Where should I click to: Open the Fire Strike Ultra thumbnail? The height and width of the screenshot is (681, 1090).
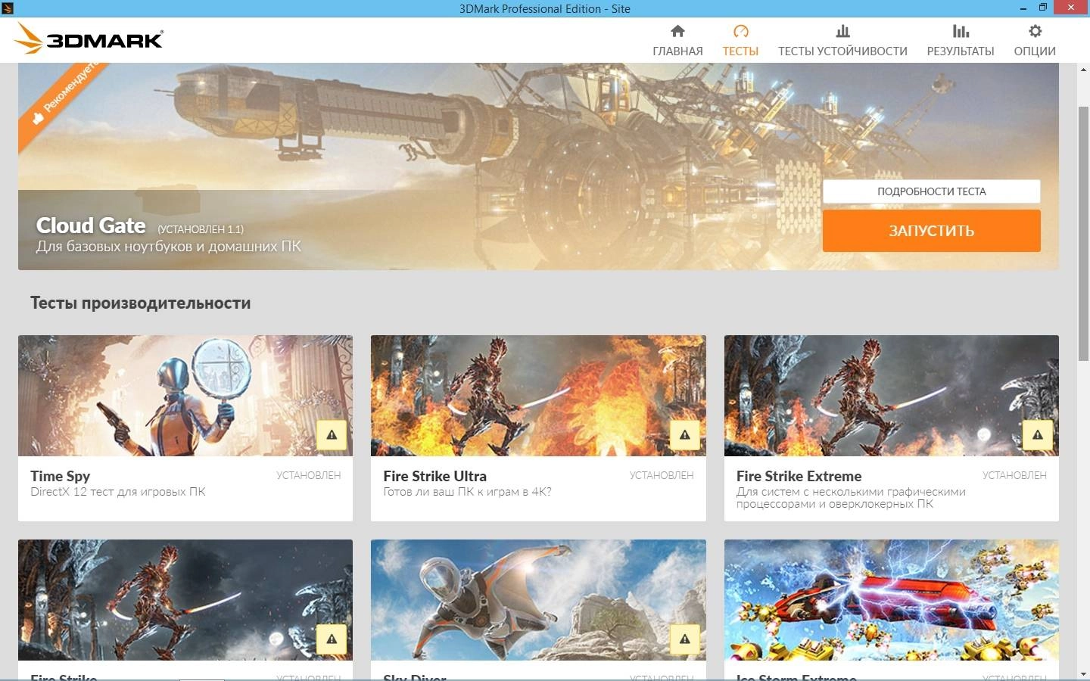(538, 396)
